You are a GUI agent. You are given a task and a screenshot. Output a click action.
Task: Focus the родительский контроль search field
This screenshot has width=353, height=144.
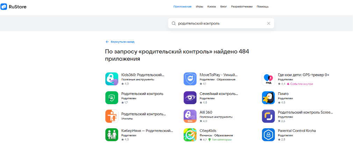(x=221, y=23)
